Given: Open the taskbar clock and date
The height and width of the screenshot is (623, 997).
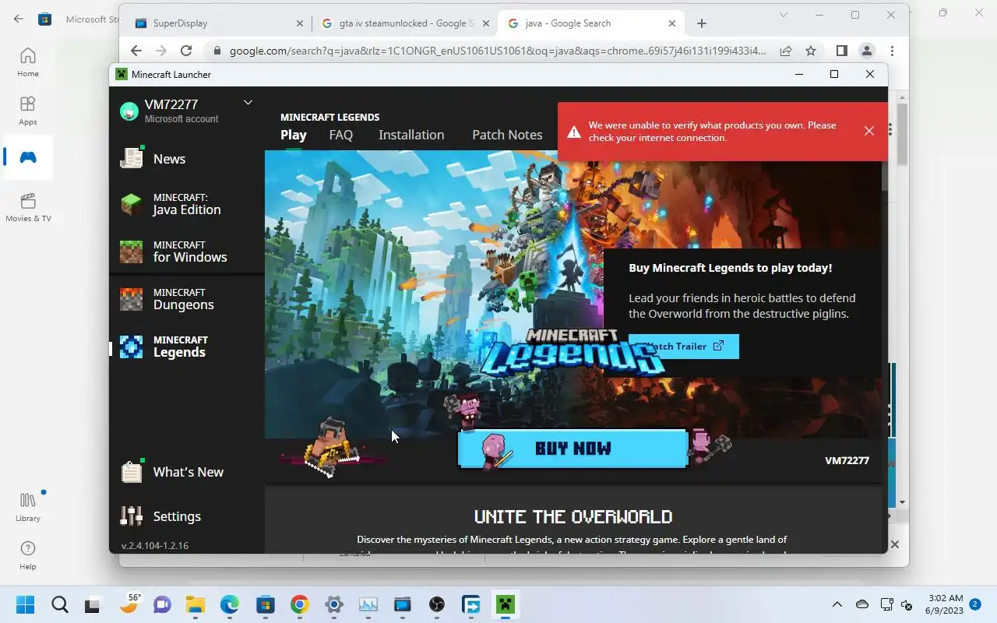Looking at the screenshot, I should click(946, 604).
